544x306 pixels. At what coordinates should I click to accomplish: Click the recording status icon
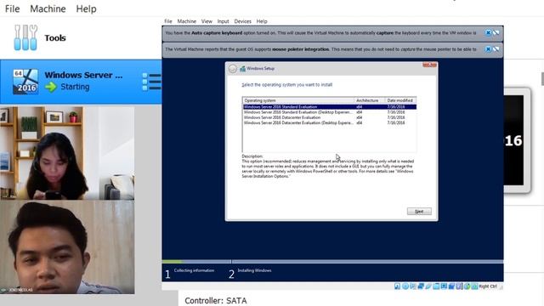(451, 286)
